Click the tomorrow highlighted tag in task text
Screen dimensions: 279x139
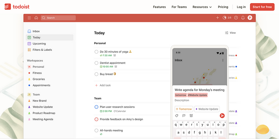click(181, 95)
